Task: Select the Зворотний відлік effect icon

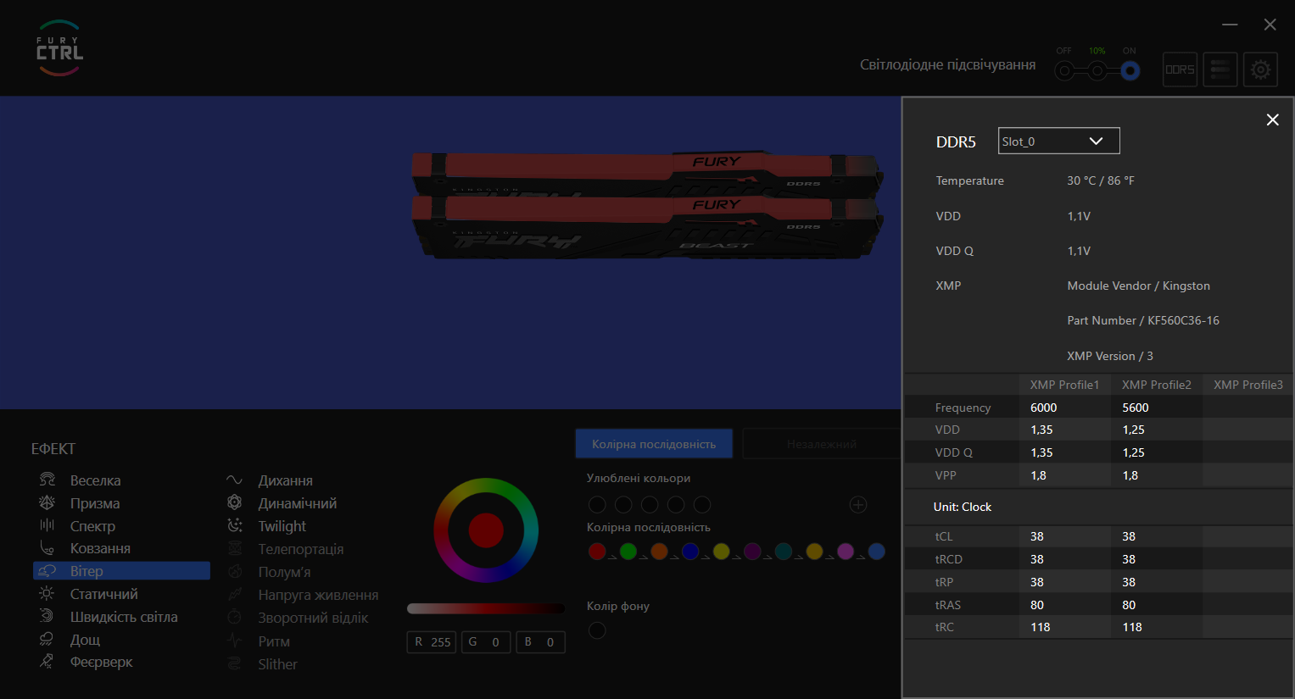Action: [235, 617]
